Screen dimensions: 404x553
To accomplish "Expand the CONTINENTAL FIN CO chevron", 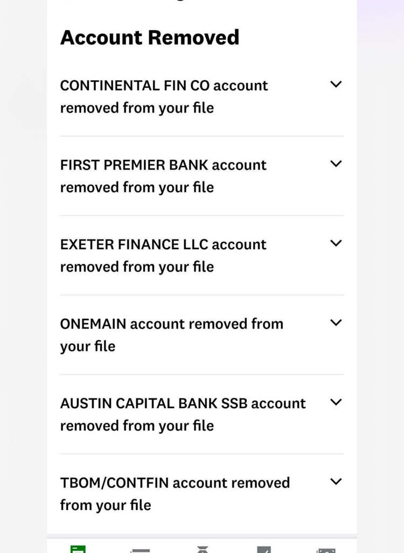I will [x=336, y=85].
